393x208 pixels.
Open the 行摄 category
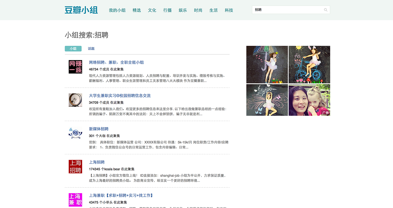point(168,10)
